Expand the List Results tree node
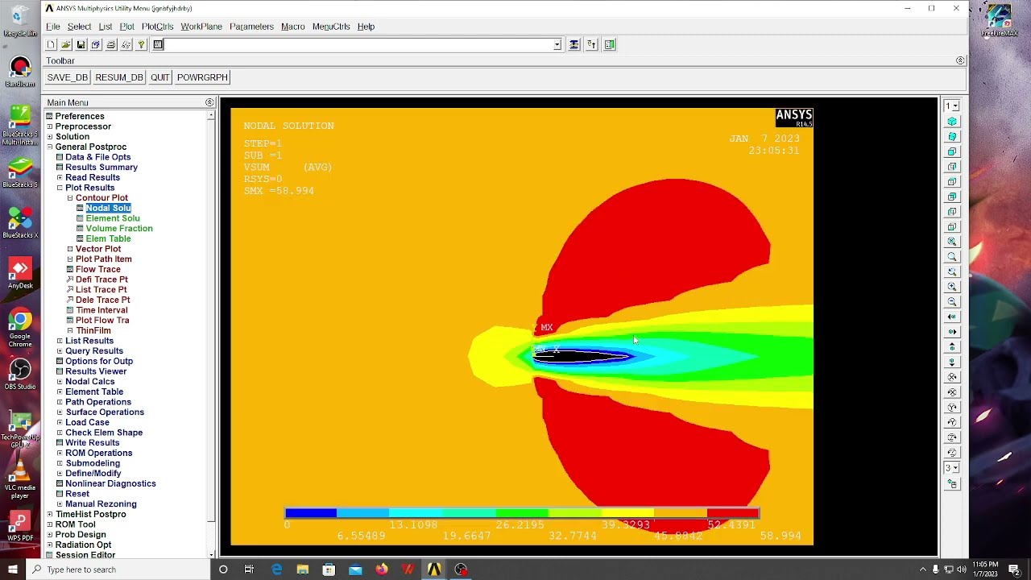This screenshot has height=580, width=1031. click(x=60, y=341)
